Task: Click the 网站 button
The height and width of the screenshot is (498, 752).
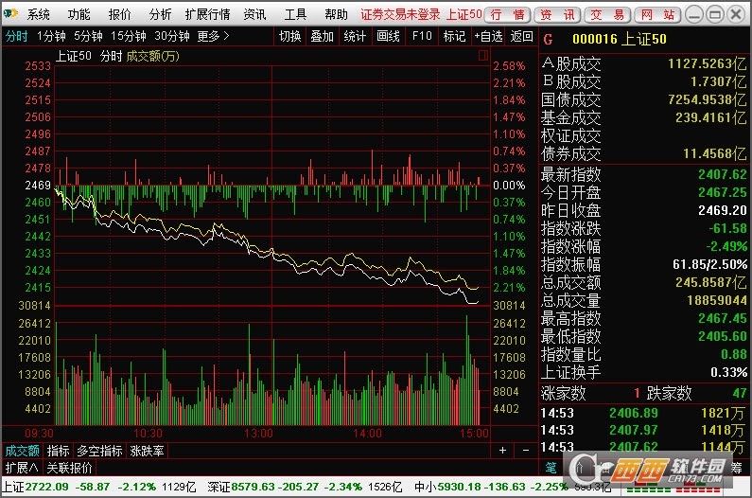Action: coord(657,15)
